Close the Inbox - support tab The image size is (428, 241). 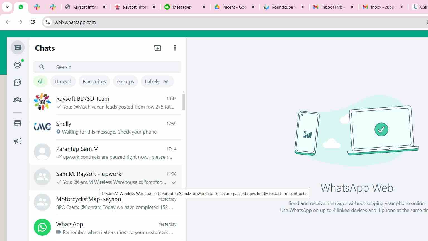tap(402, 7)
